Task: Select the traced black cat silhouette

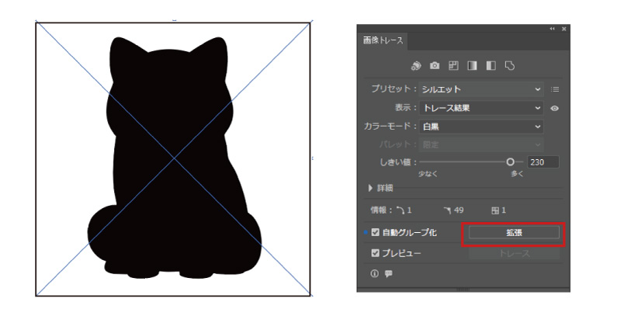Action: click(174, 158)
